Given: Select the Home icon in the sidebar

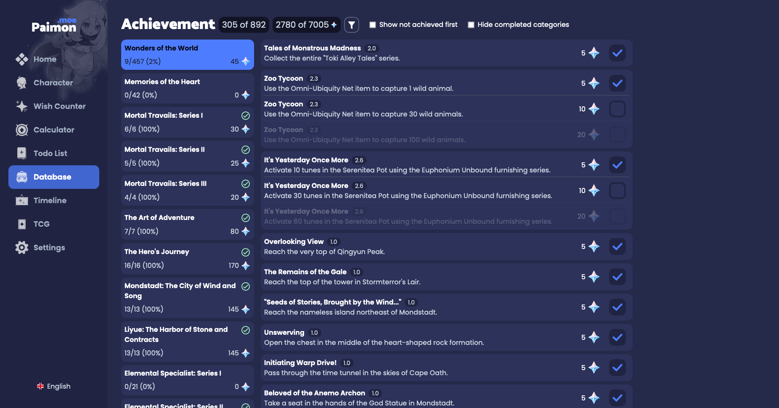Looking at the screenshot, I should 21,59.
